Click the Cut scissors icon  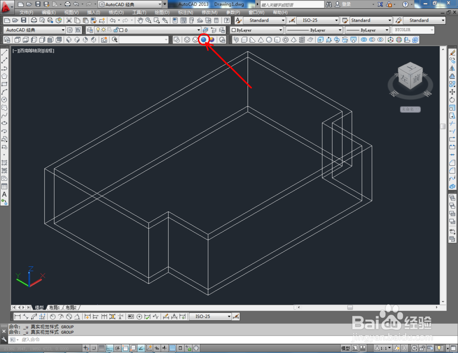pos(69,20)
